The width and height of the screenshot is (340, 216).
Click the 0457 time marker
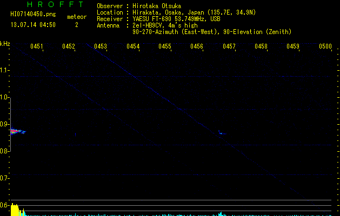[x=229, y=46]
